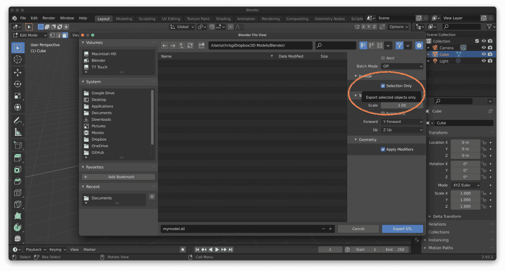Open the File menu
The width and height of the screenshot is (505, 271).
(23, 18)
